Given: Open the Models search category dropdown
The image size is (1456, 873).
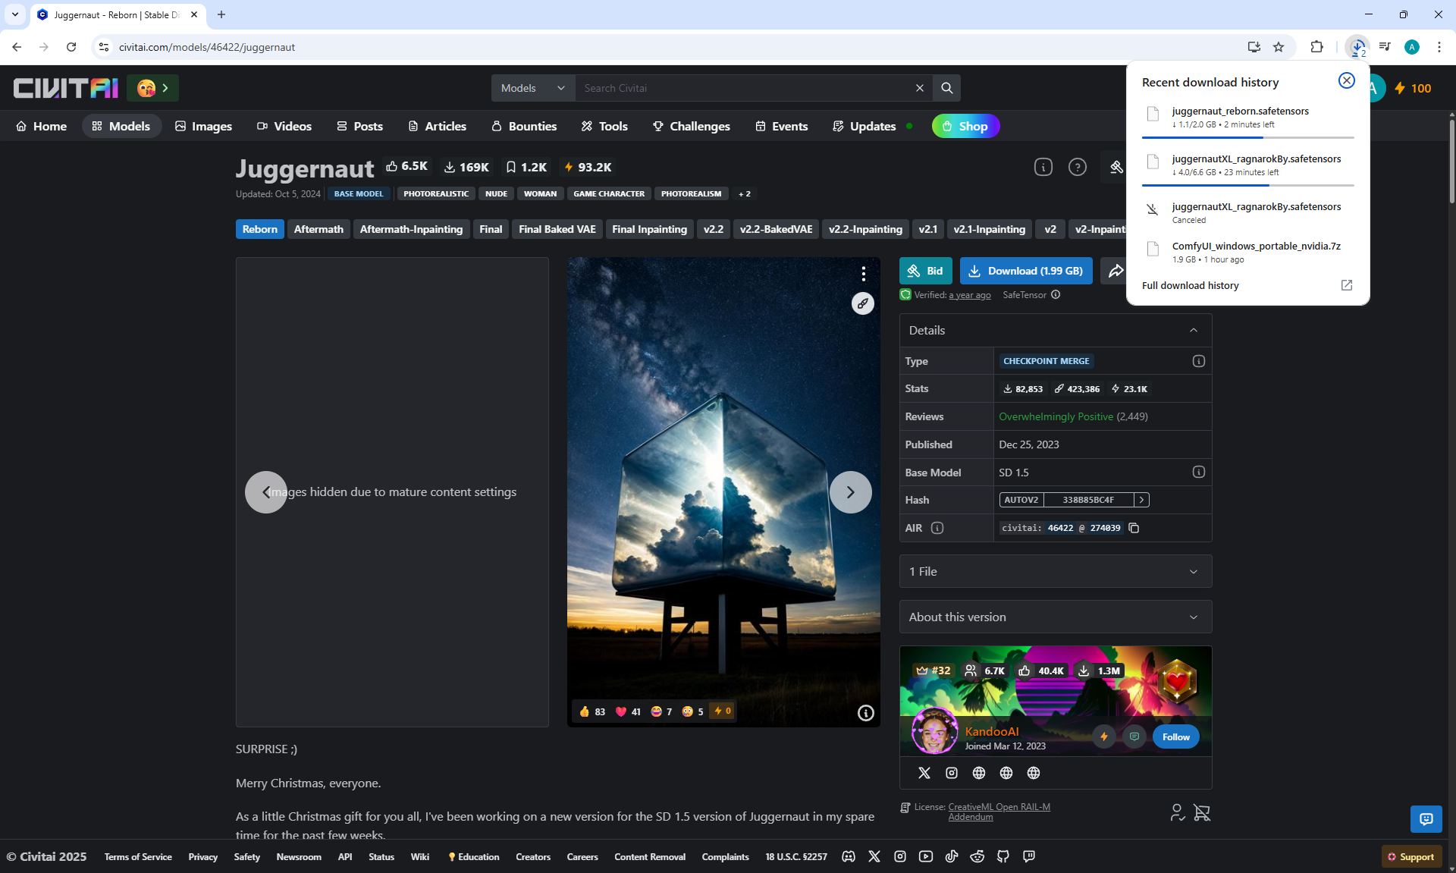Looking at the screenshot, I should (x=532, y=88).
